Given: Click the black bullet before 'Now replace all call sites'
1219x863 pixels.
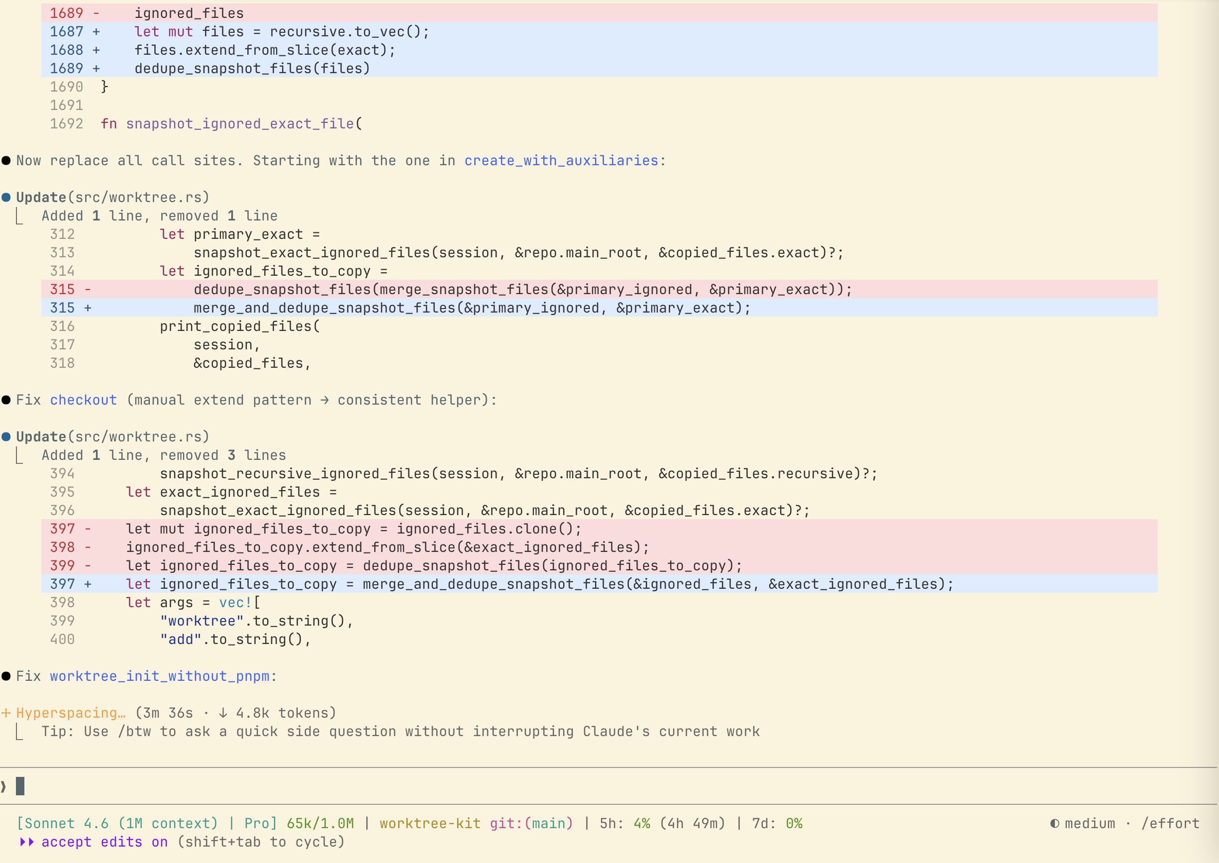Looking at the screenshot, I should 6,160.
